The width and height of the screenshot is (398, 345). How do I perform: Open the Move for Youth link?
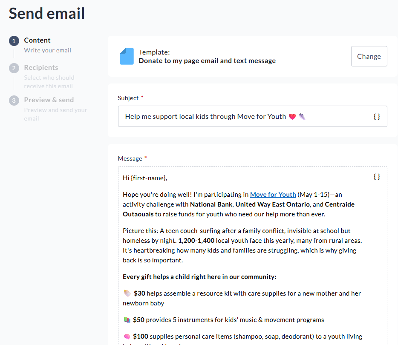point(273,195)
